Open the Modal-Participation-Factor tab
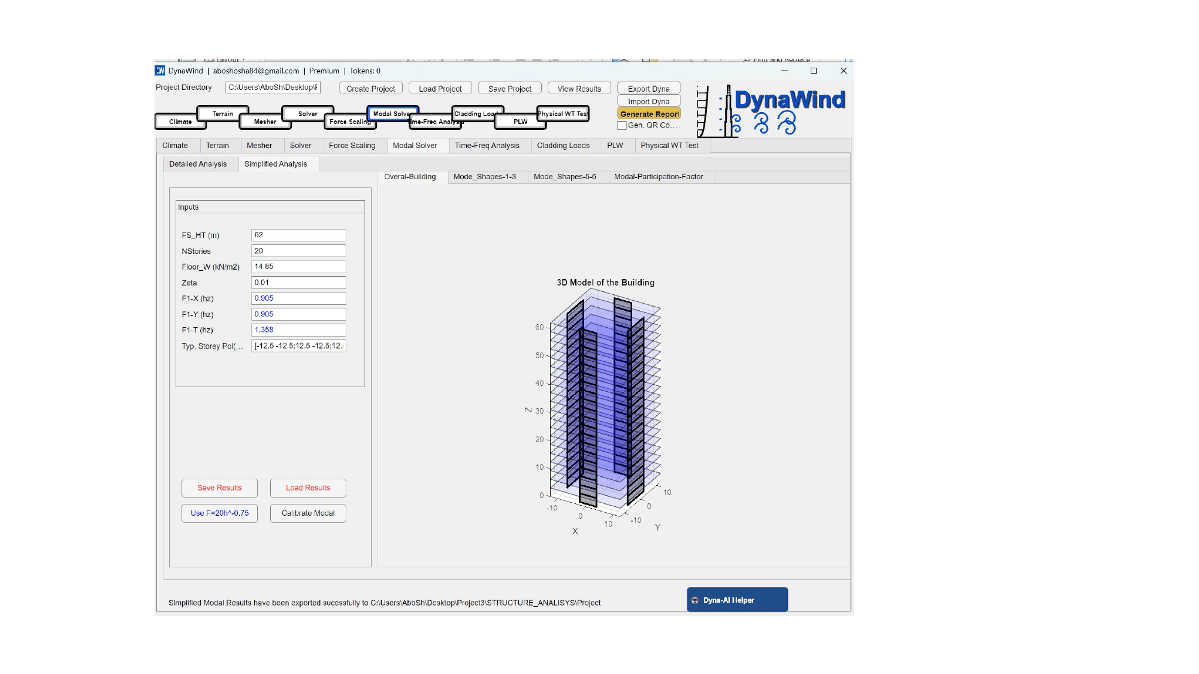The image size is (1199, 674). coord(658,177)
